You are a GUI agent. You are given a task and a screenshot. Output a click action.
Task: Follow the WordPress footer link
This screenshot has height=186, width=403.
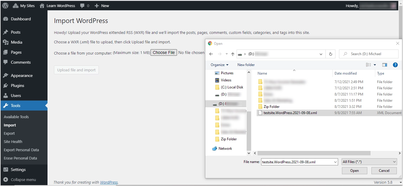109,182
